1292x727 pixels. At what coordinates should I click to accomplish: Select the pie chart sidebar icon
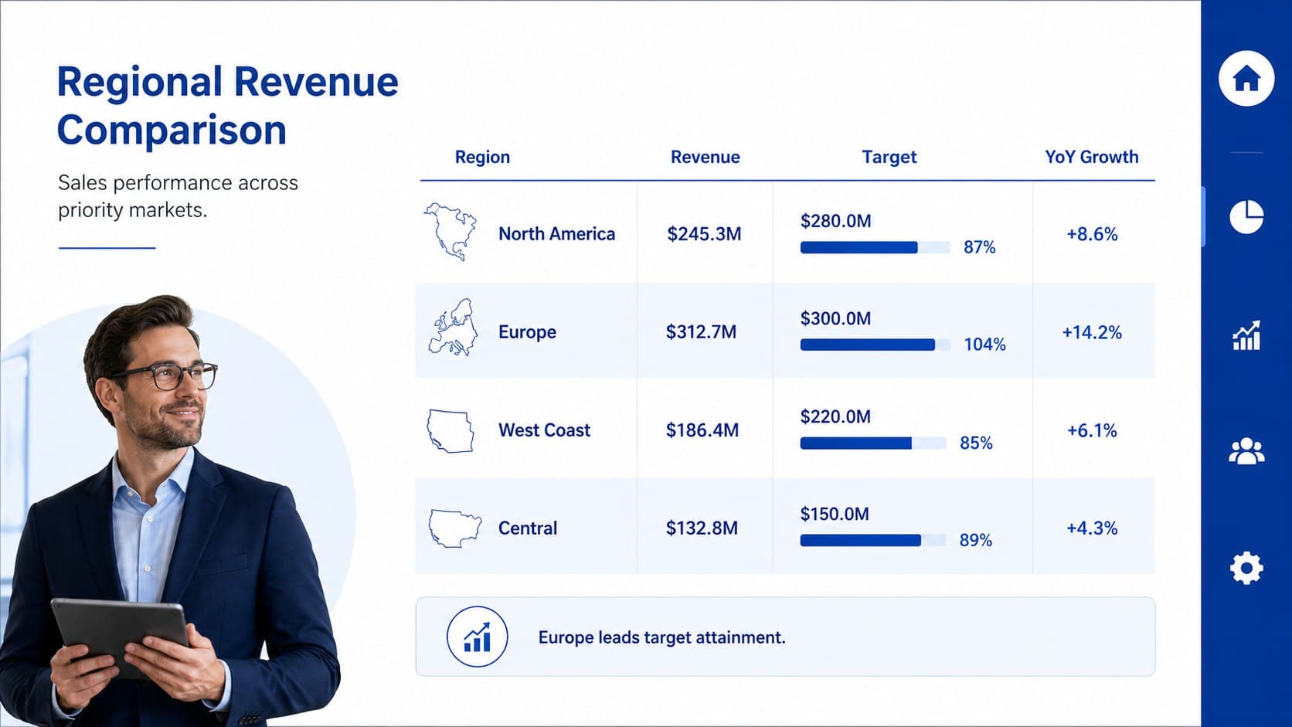point(1246,217)
